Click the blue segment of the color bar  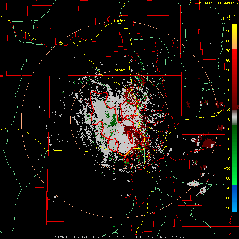tap(234, 199)
